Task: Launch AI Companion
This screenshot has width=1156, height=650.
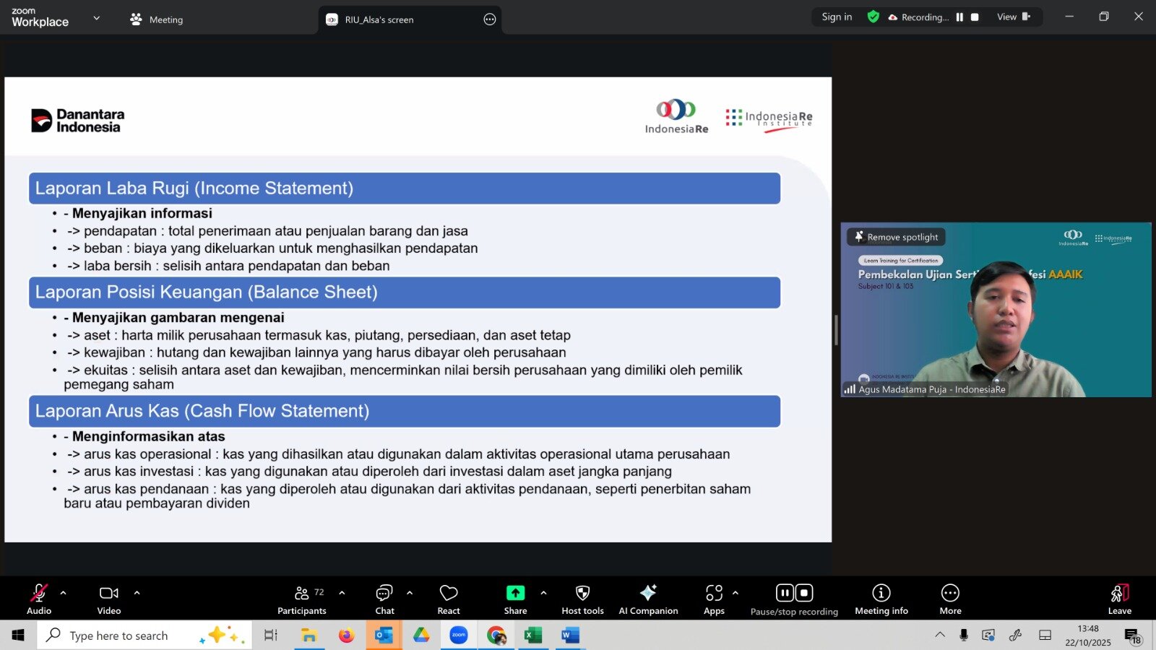Action: tap(648, 599)
